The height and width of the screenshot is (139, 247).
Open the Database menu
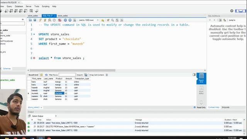click(x=19, y=7)
